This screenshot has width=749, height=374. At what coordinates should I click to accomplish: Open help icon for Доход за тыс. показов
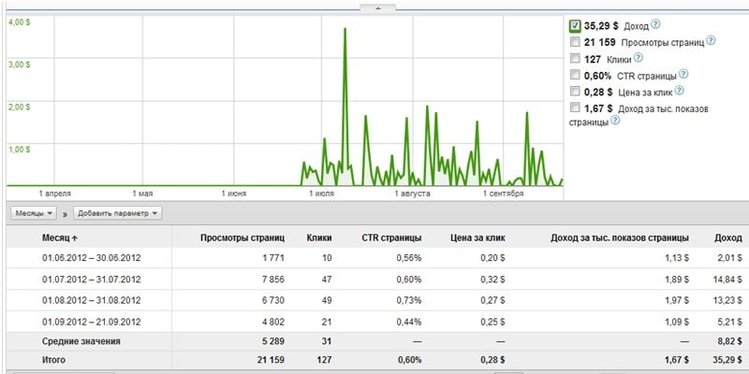[x=615, y=121]
